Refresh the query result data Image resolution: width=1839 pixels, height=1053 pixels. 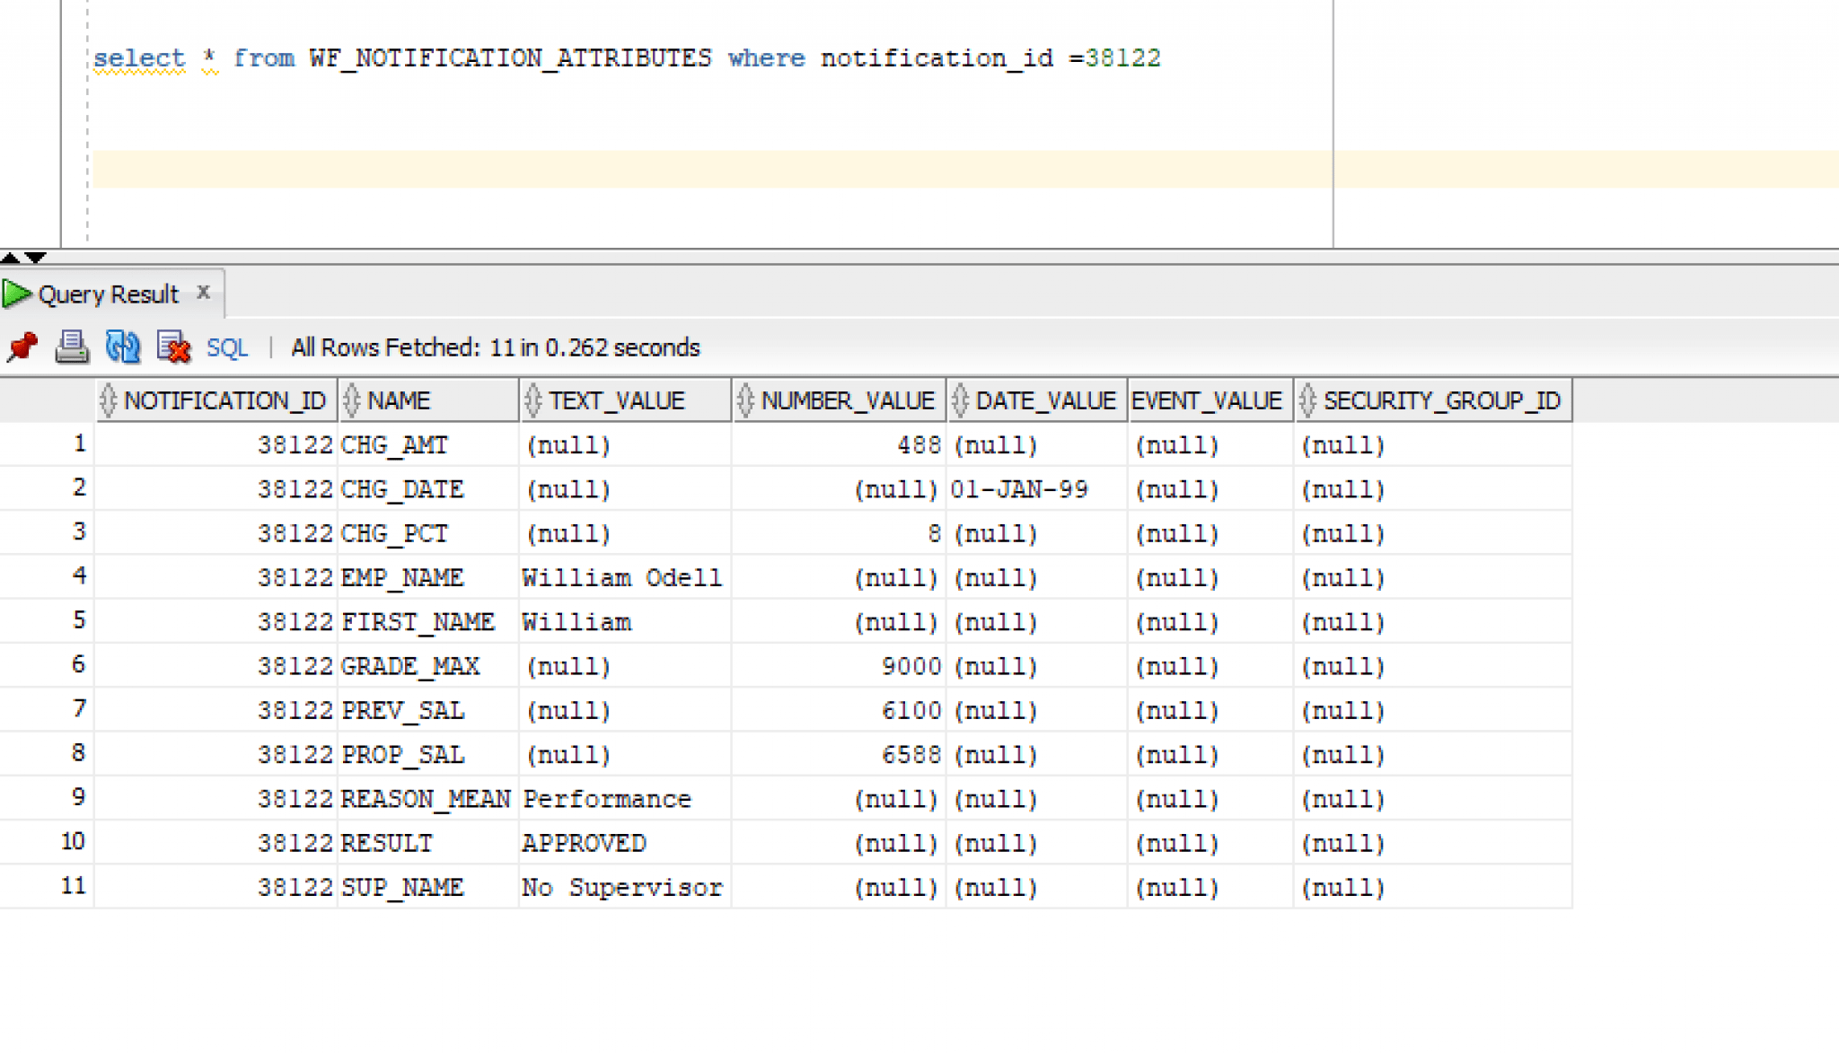coord(124,347)
